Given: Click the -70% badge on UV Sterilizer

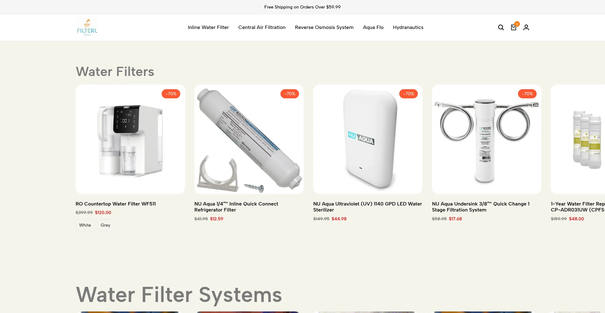Looking at the screenshot, I should 408,94.
